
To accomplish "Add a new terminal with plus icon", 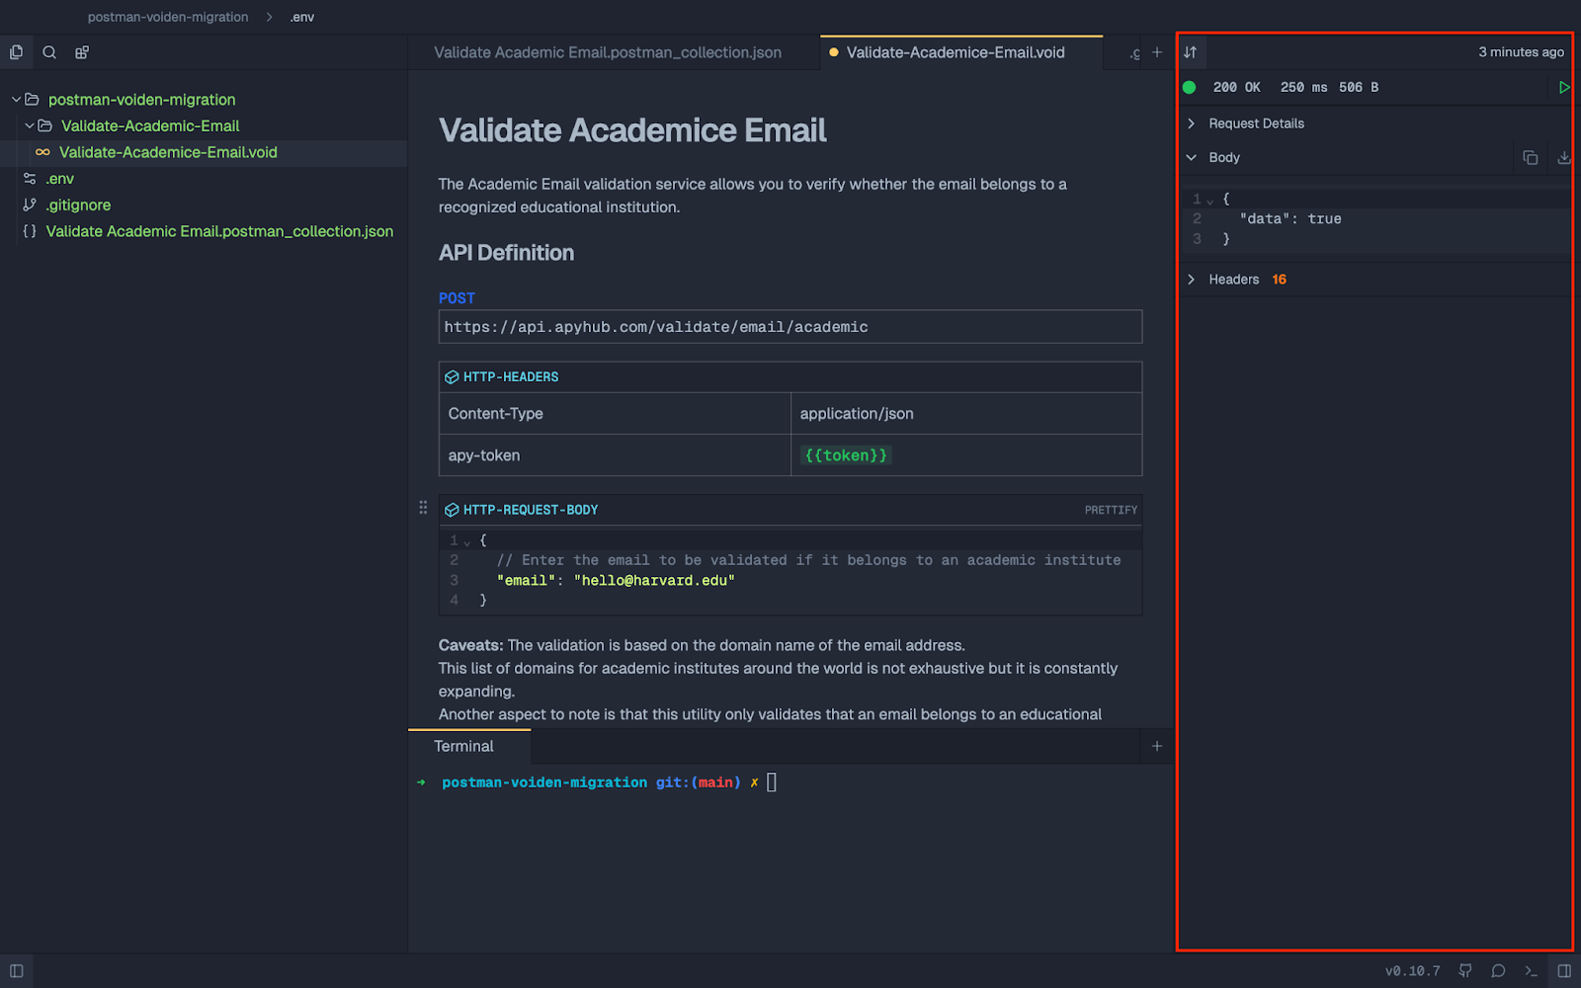I will click(x=1157, y=746).
